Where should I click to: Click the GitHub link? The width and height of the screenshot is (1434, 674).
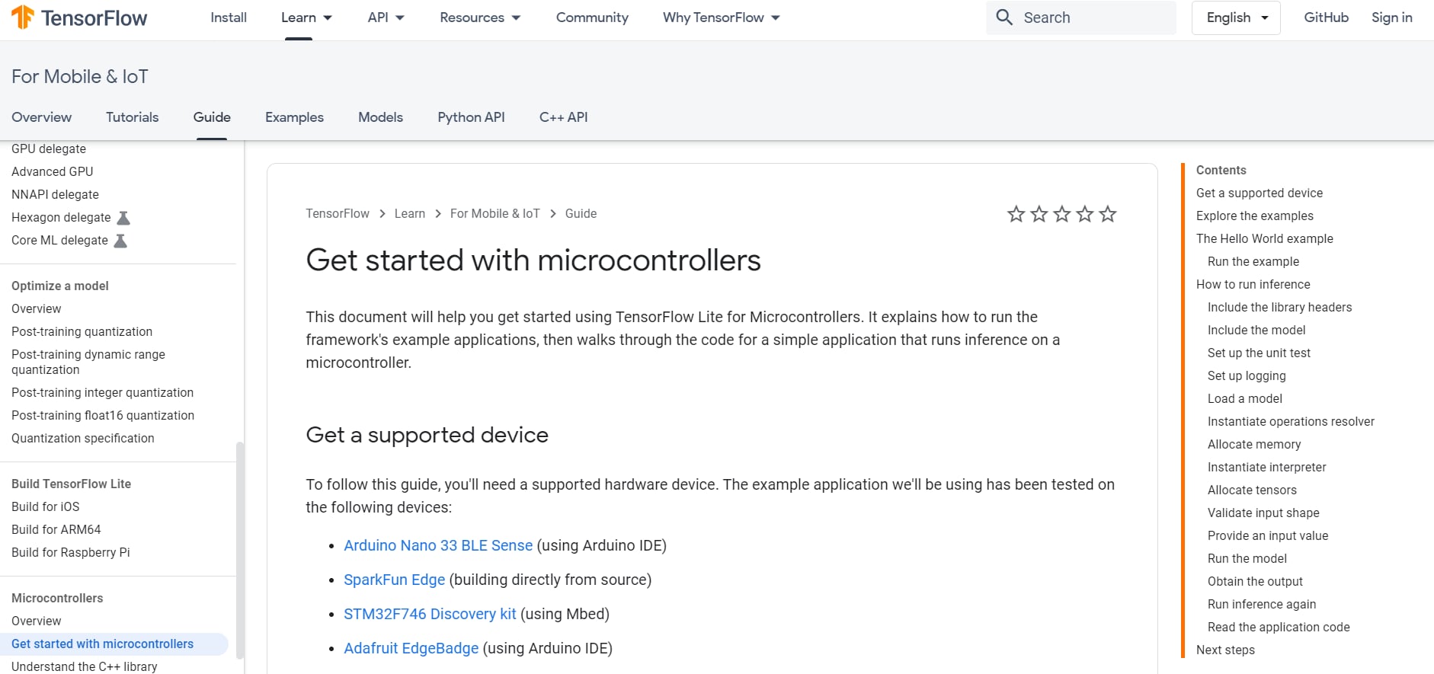pos(1326,18)
